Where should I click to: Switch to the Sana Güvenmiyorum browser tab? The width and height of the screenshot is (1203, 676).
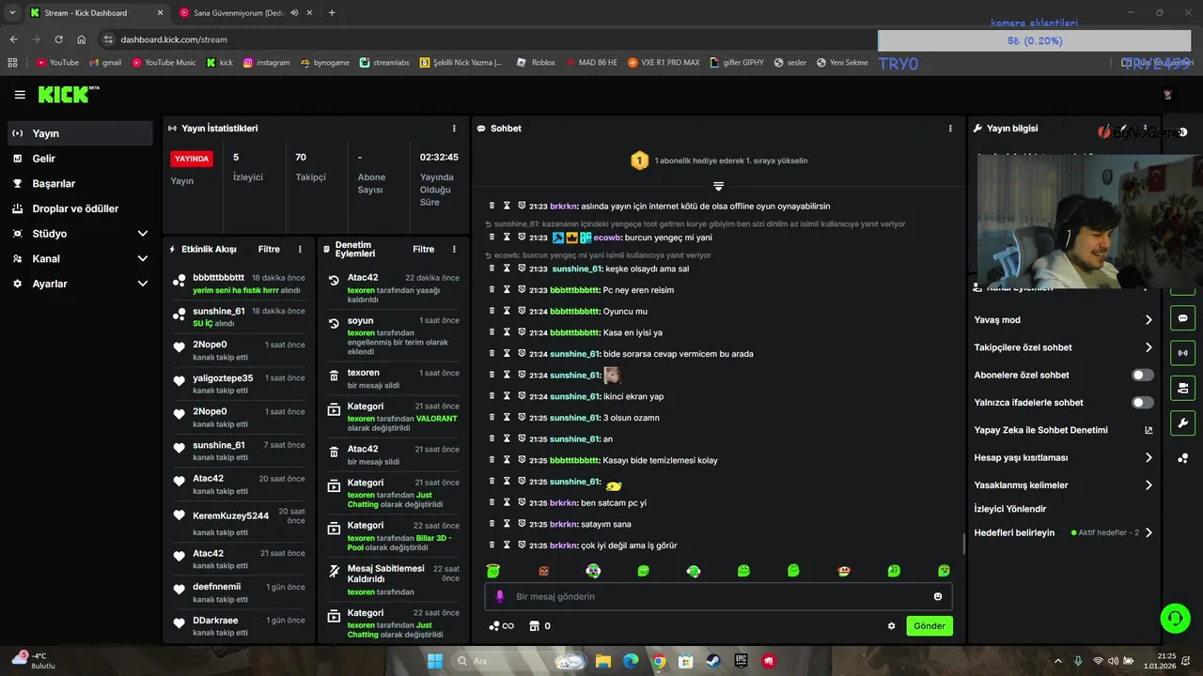click(246, 12)
